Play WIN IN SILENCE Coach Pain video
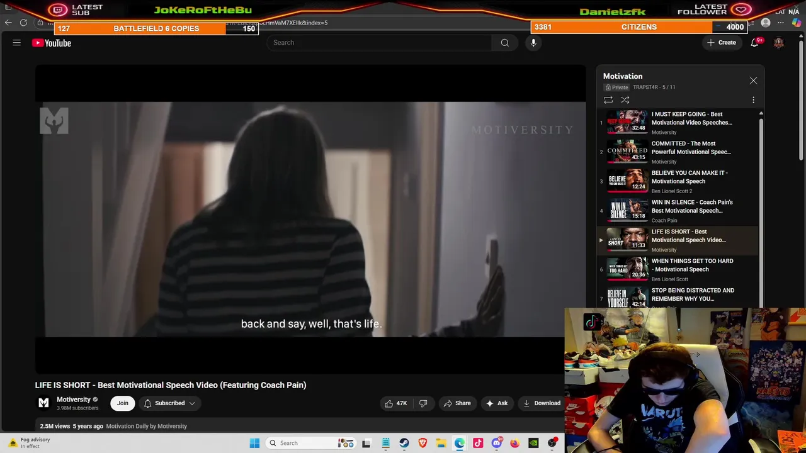This screenshot has width=806, height=453. point(678,211)
